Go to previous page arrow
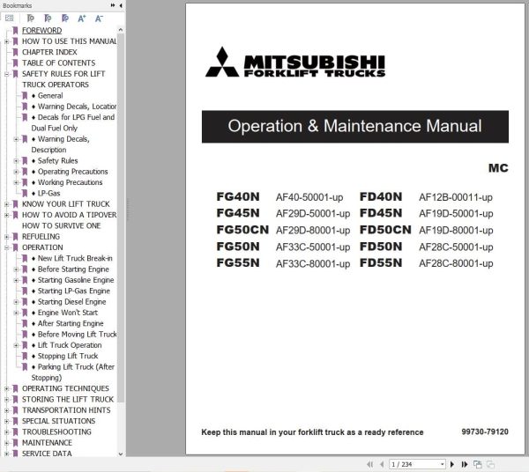The width and height of the screenshot is (529, 472). point(382,464)
